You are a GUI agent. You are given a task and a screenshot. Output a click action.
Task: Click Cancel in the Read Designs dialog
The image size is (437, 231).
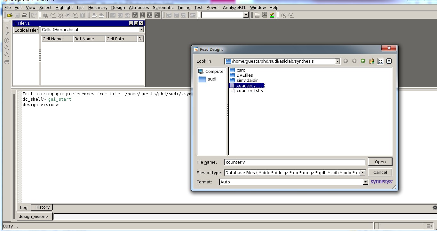tap(380, 172)
